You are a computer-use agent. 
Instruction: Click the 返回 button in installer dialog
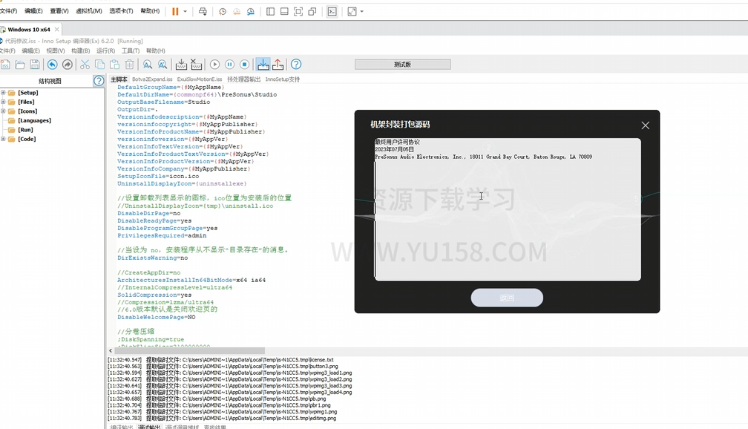[x=507, y=298]
